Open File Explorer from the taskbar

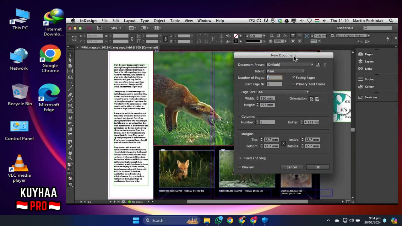(207, 220)
